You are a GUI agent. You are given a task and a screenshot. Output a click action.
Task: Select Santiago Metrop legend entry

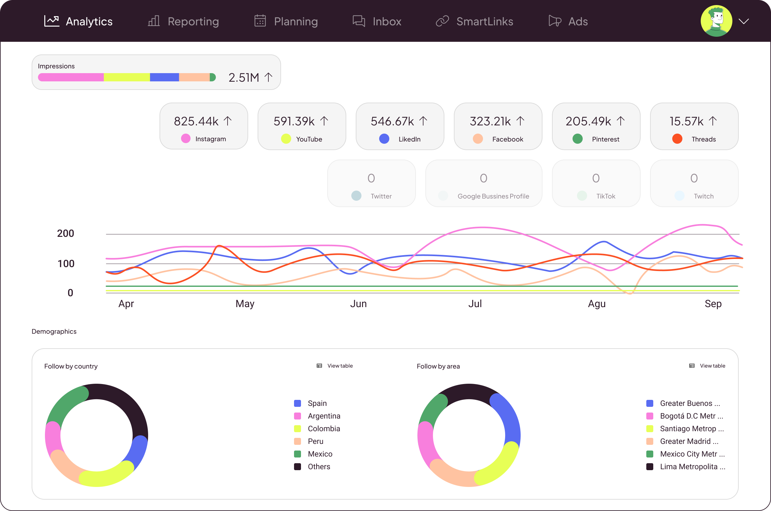click(686, 429)
